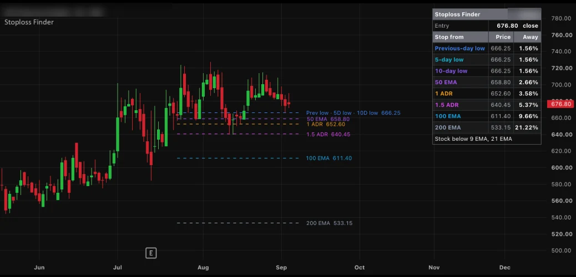Image resolution: width=576 pixels, height=277 pixels.
Task: Click the red 676.80 current price tag
Action: pyautogui.click(x=562, y=104)
